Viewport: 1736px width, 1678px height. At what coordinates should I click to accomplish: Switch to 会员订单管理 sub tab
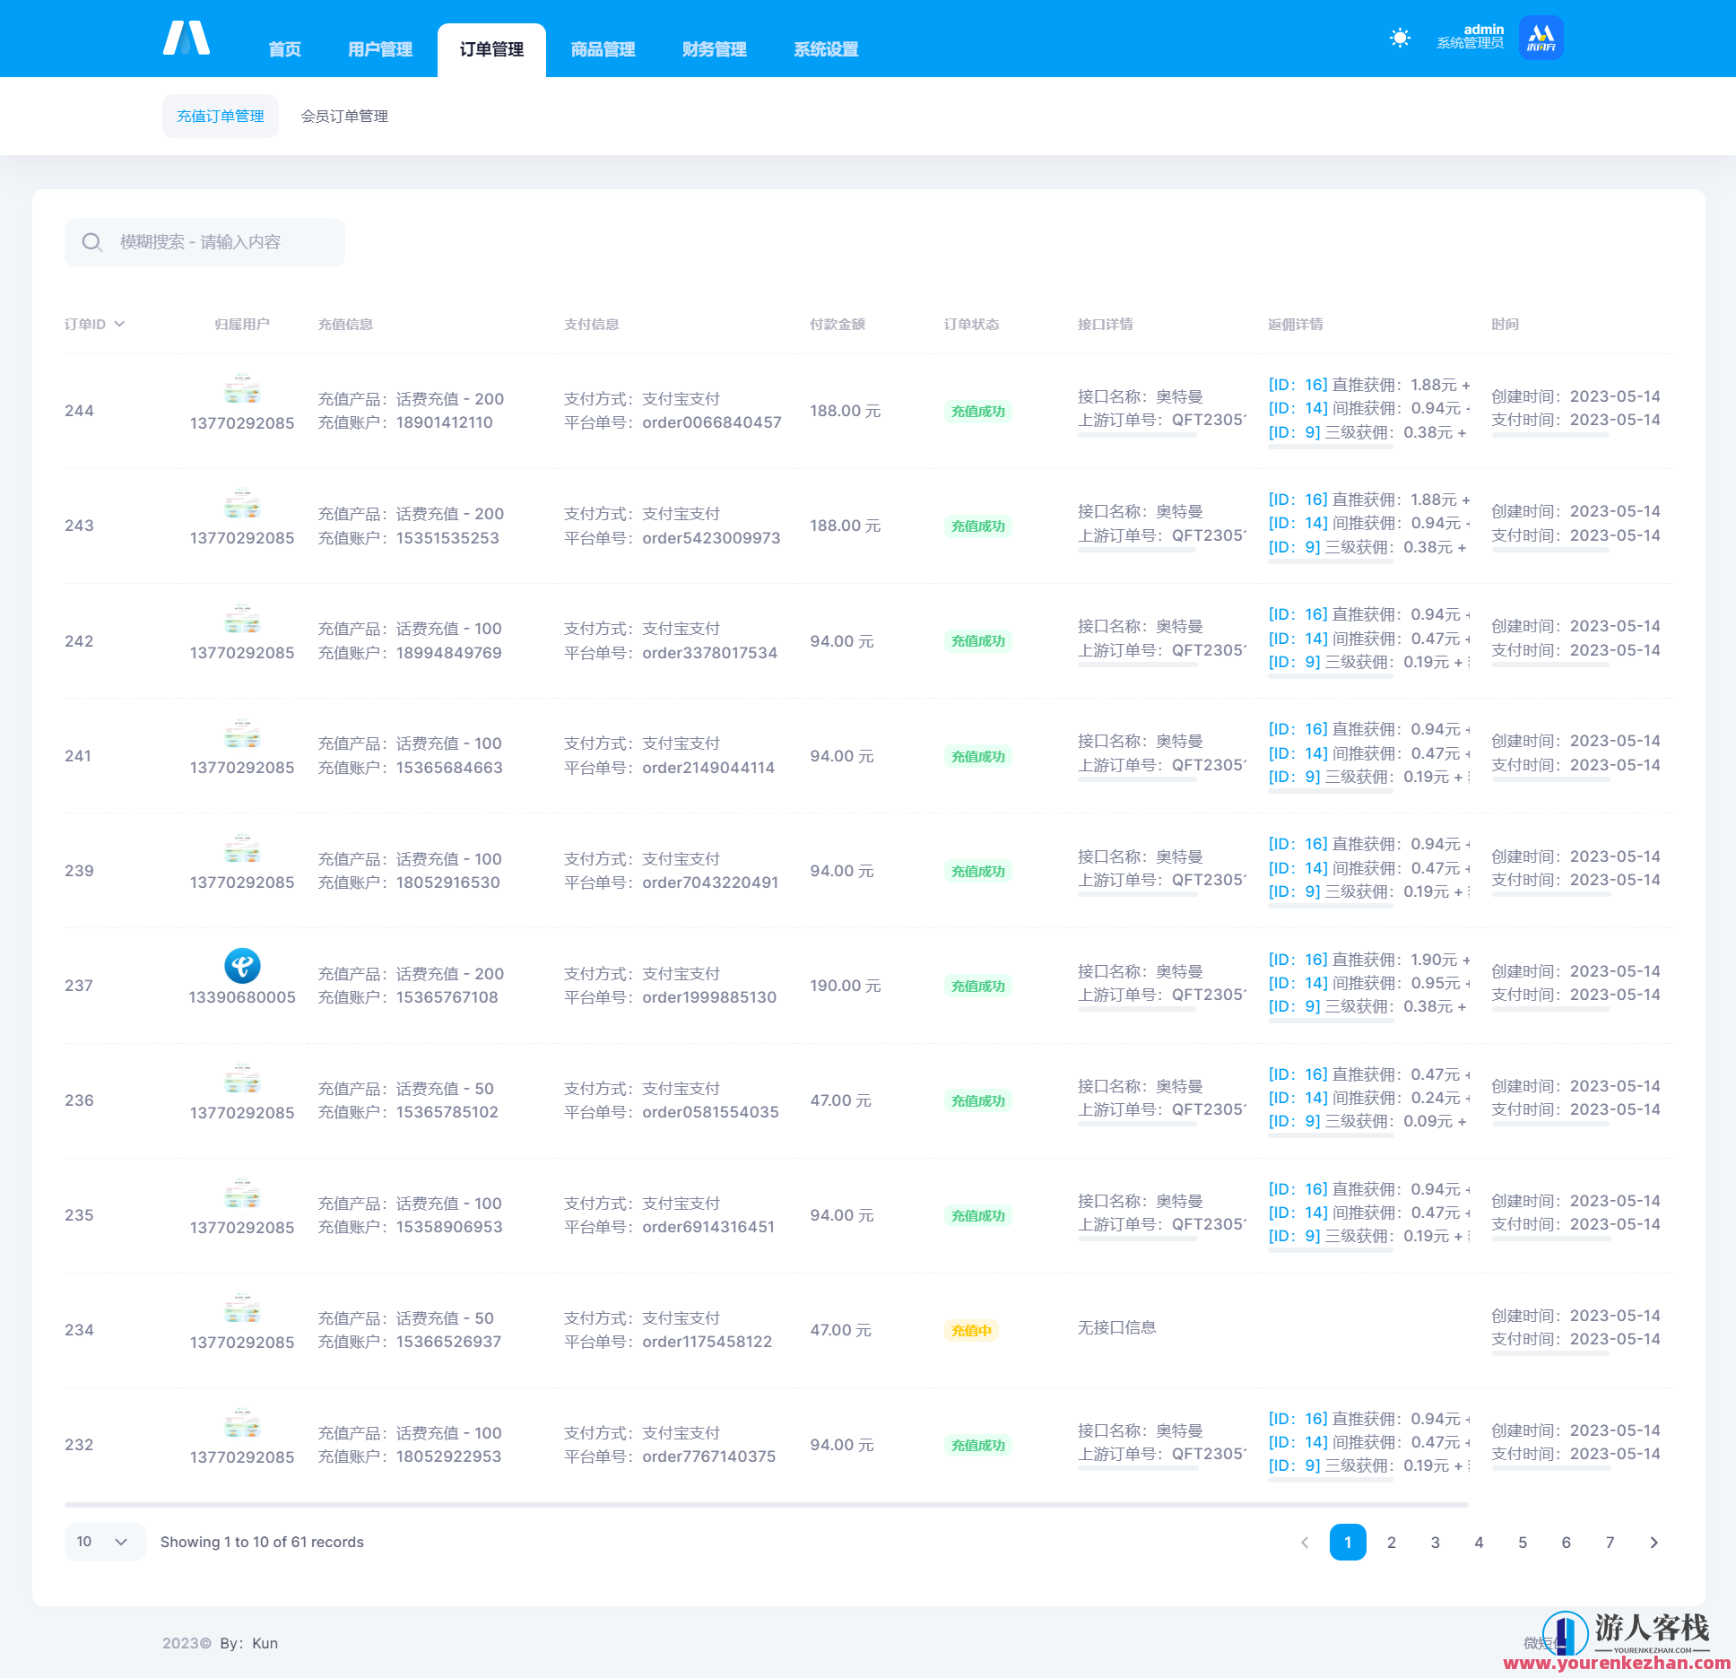[x=344, y=116]
